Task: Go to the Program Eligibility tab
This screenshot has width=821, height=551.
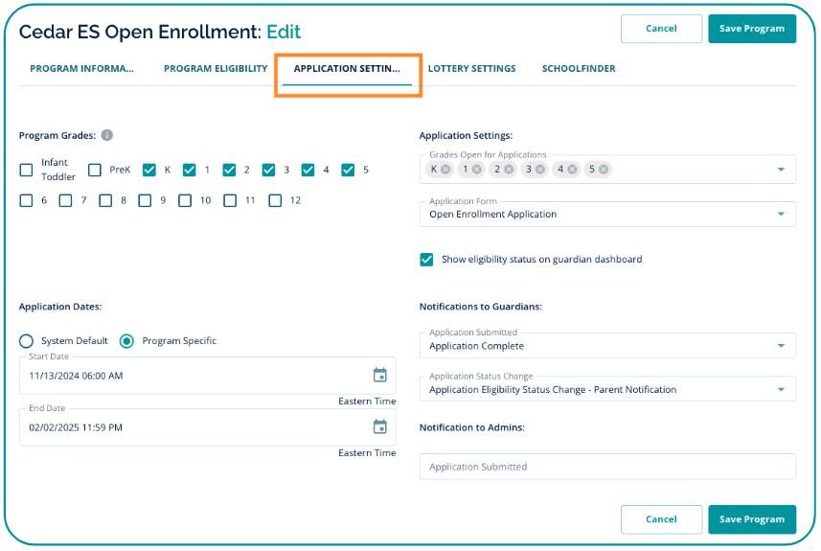Action: pyautogui.click(x=216, y=69)
